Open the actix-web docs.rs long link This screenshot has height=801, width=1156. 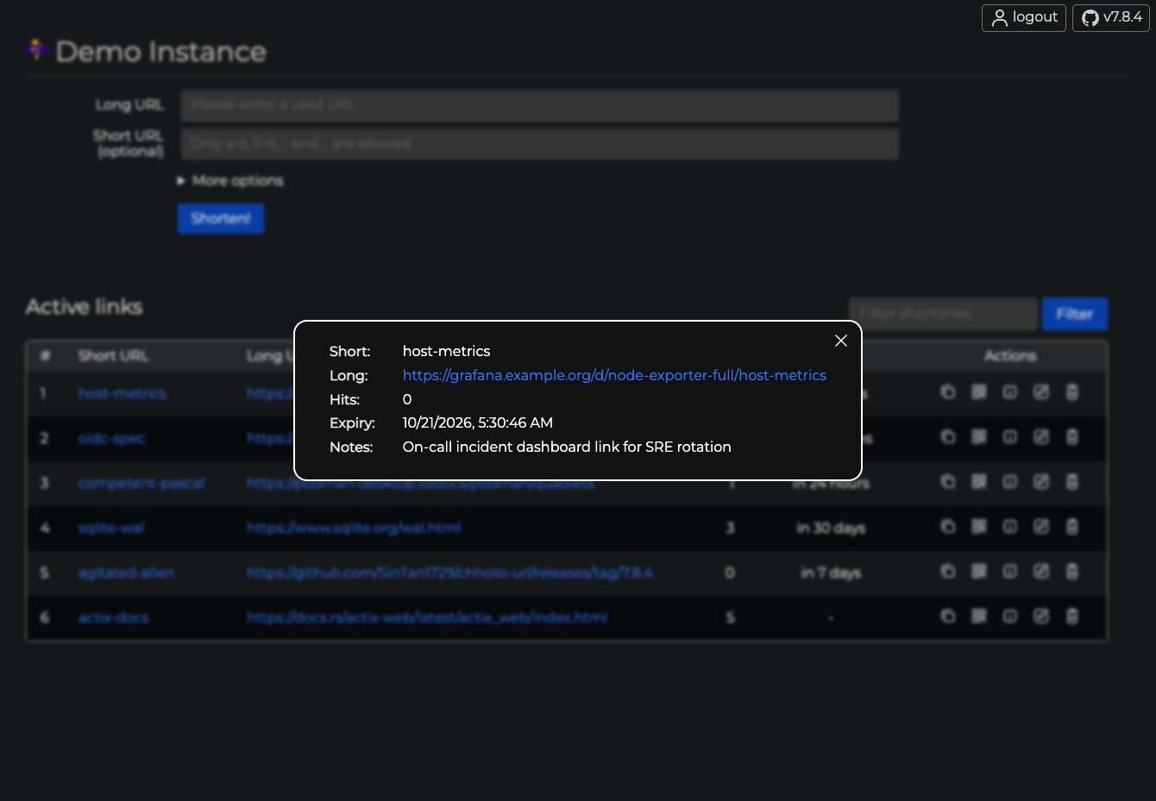coord(427,617)
